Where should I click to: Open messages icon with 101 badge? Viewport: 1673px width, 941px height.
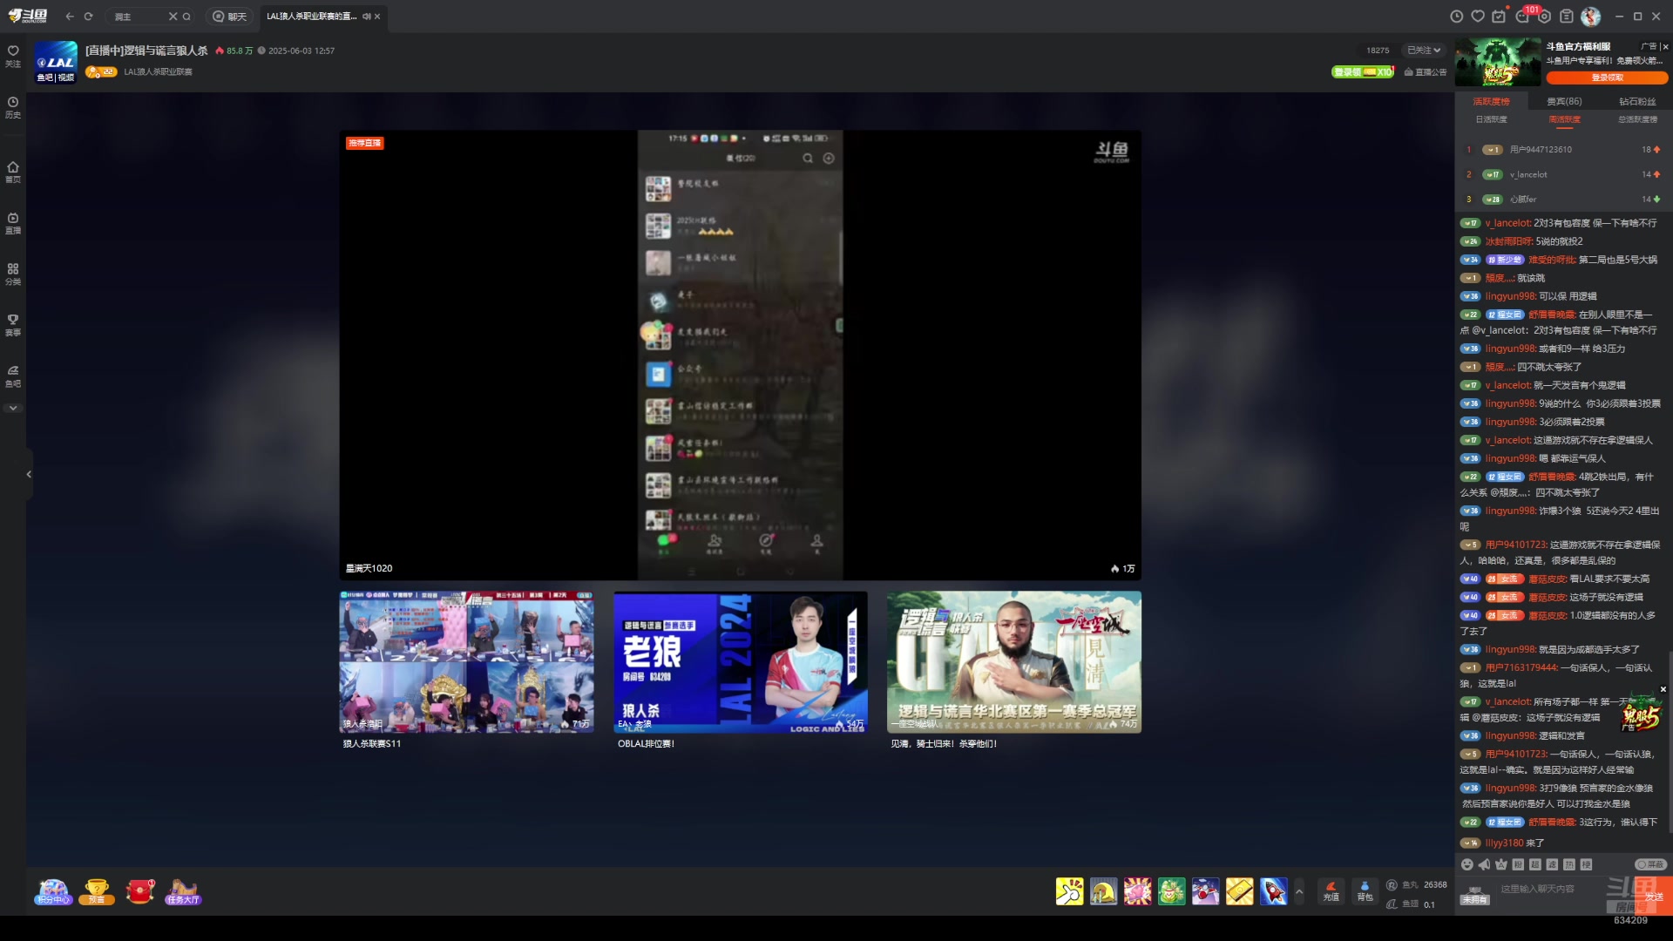click(x=1522, y=17)
